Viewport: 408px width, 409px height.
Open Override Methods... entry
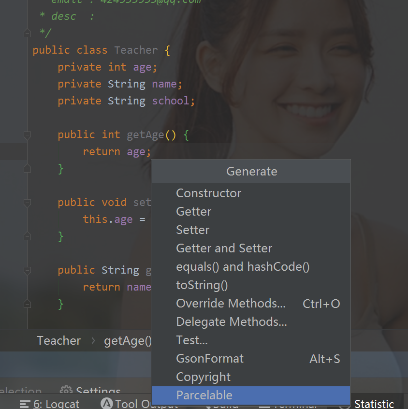[x=251, y=304]
